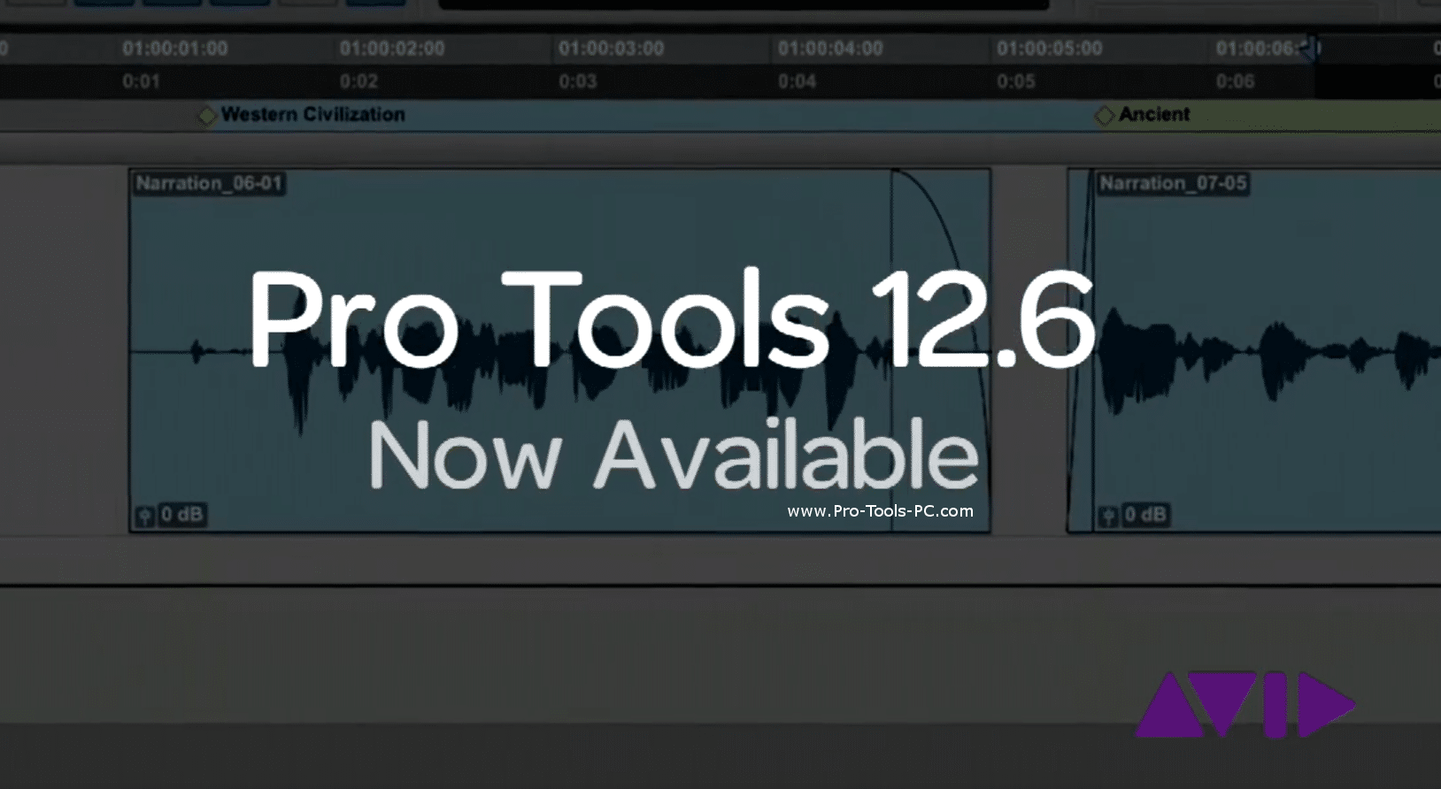Screen dimensions: 1441x789
Task: Click timecode 01:00:04:00 in the ruler
Action: (830, 49)
